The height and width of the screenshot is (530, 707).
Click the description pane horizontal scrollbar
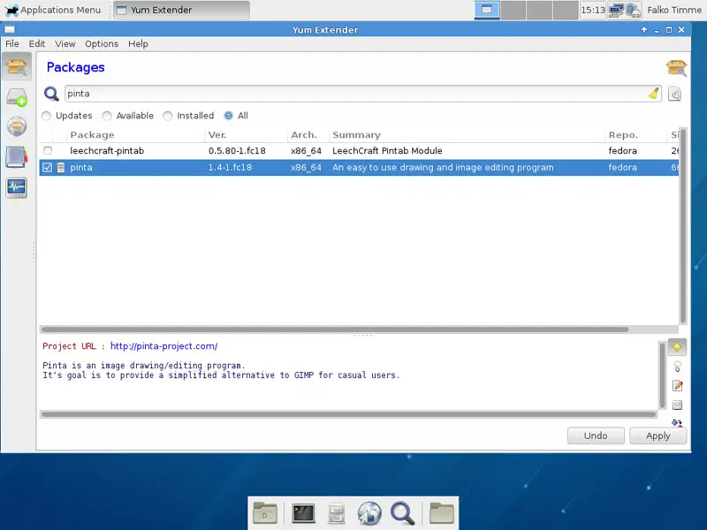tap(348, 414)
